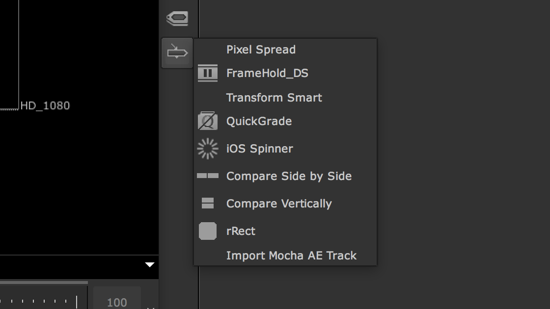This screenshot has width=550, height=309.
Task: Choose Transform Smart menu entry
Action: click(x=274, y=98)
